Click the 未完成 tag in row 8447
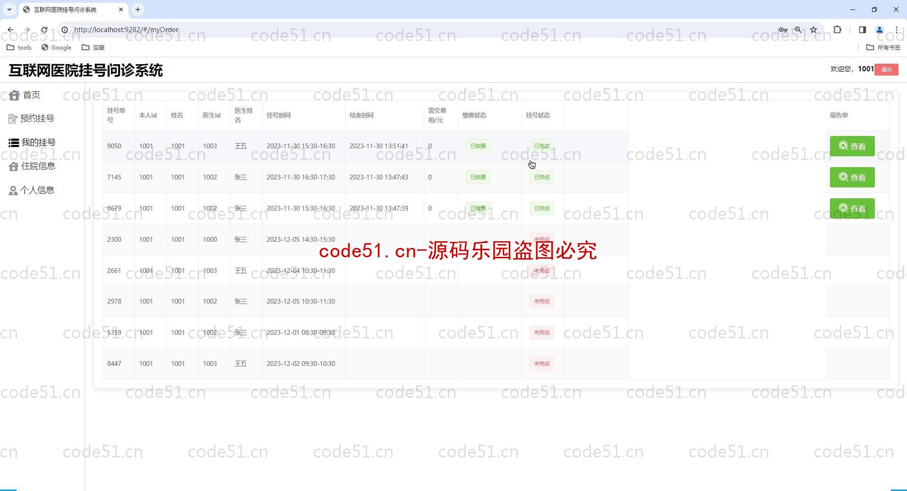The image size is (907, 491). (542, 364)
